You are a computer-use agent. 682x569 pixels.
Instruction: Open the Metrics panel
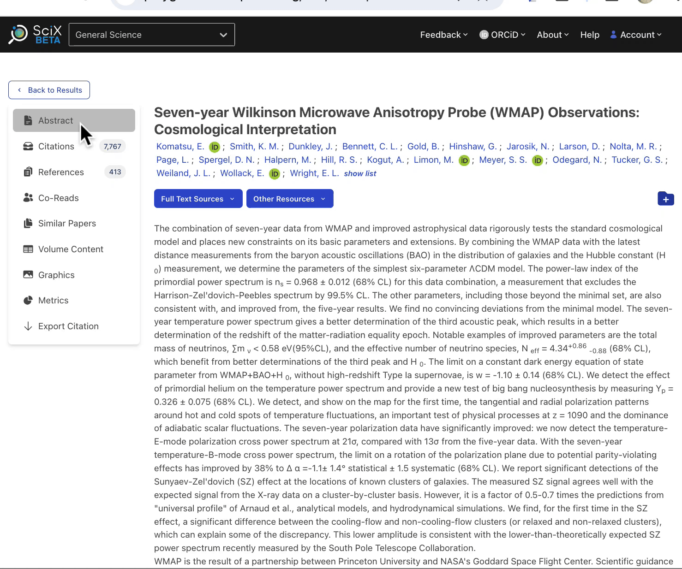pos(53,300)
